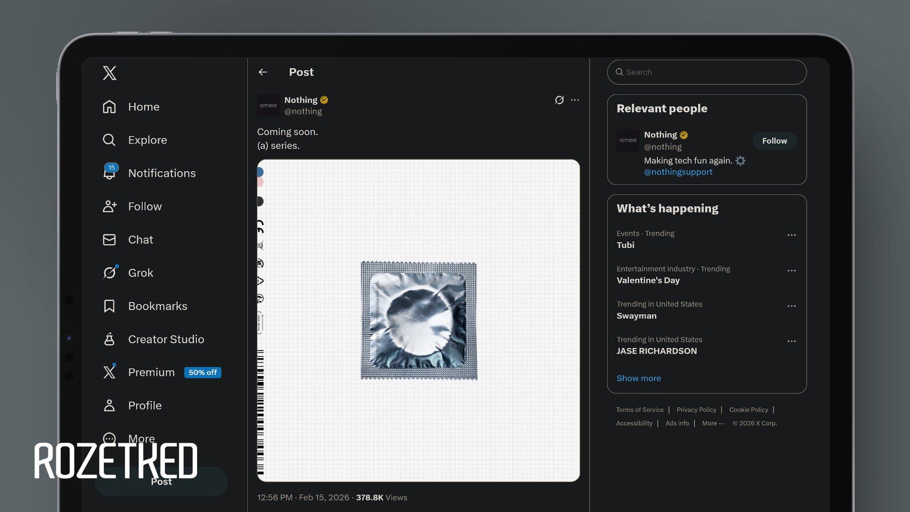
Task: Open the @nothingsupport link
Action: click(x=678, y=172)
